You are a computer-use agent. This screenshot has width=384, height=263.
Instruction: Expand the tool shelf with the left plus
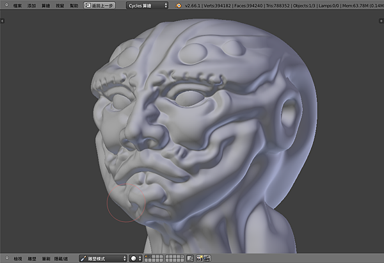click(x=2, y=21)
